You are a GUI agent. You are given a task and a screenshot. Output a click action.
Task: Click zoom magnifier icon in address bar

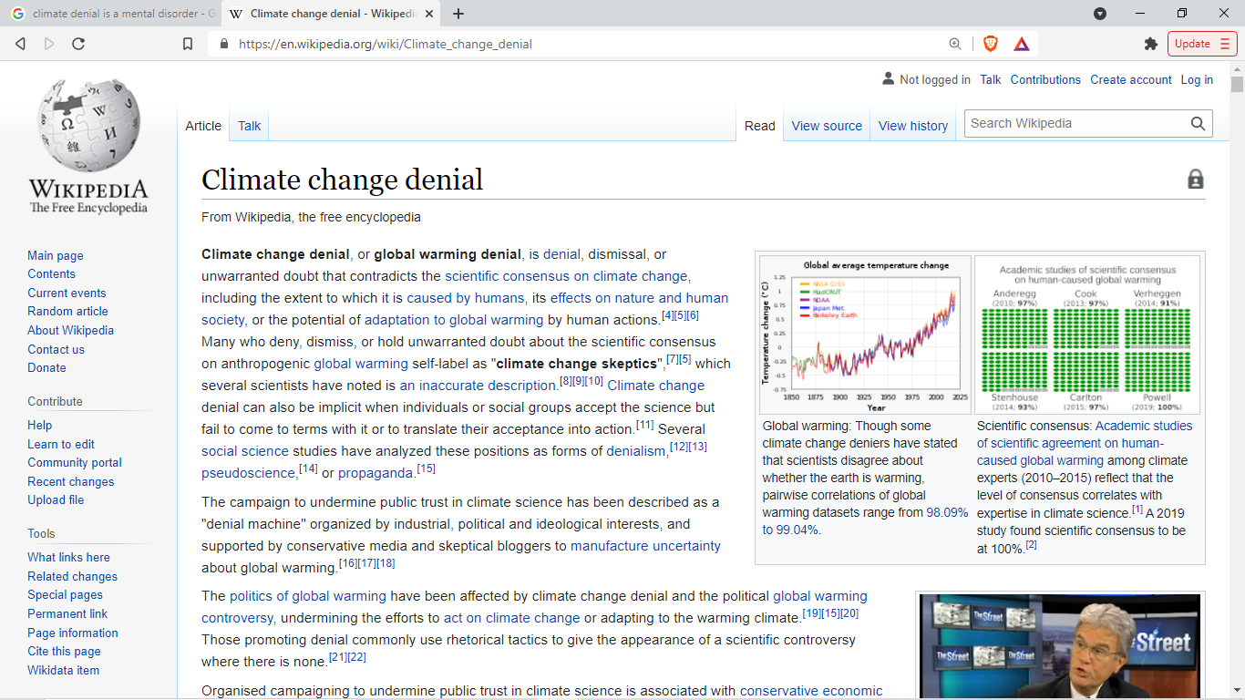(955, 44)
